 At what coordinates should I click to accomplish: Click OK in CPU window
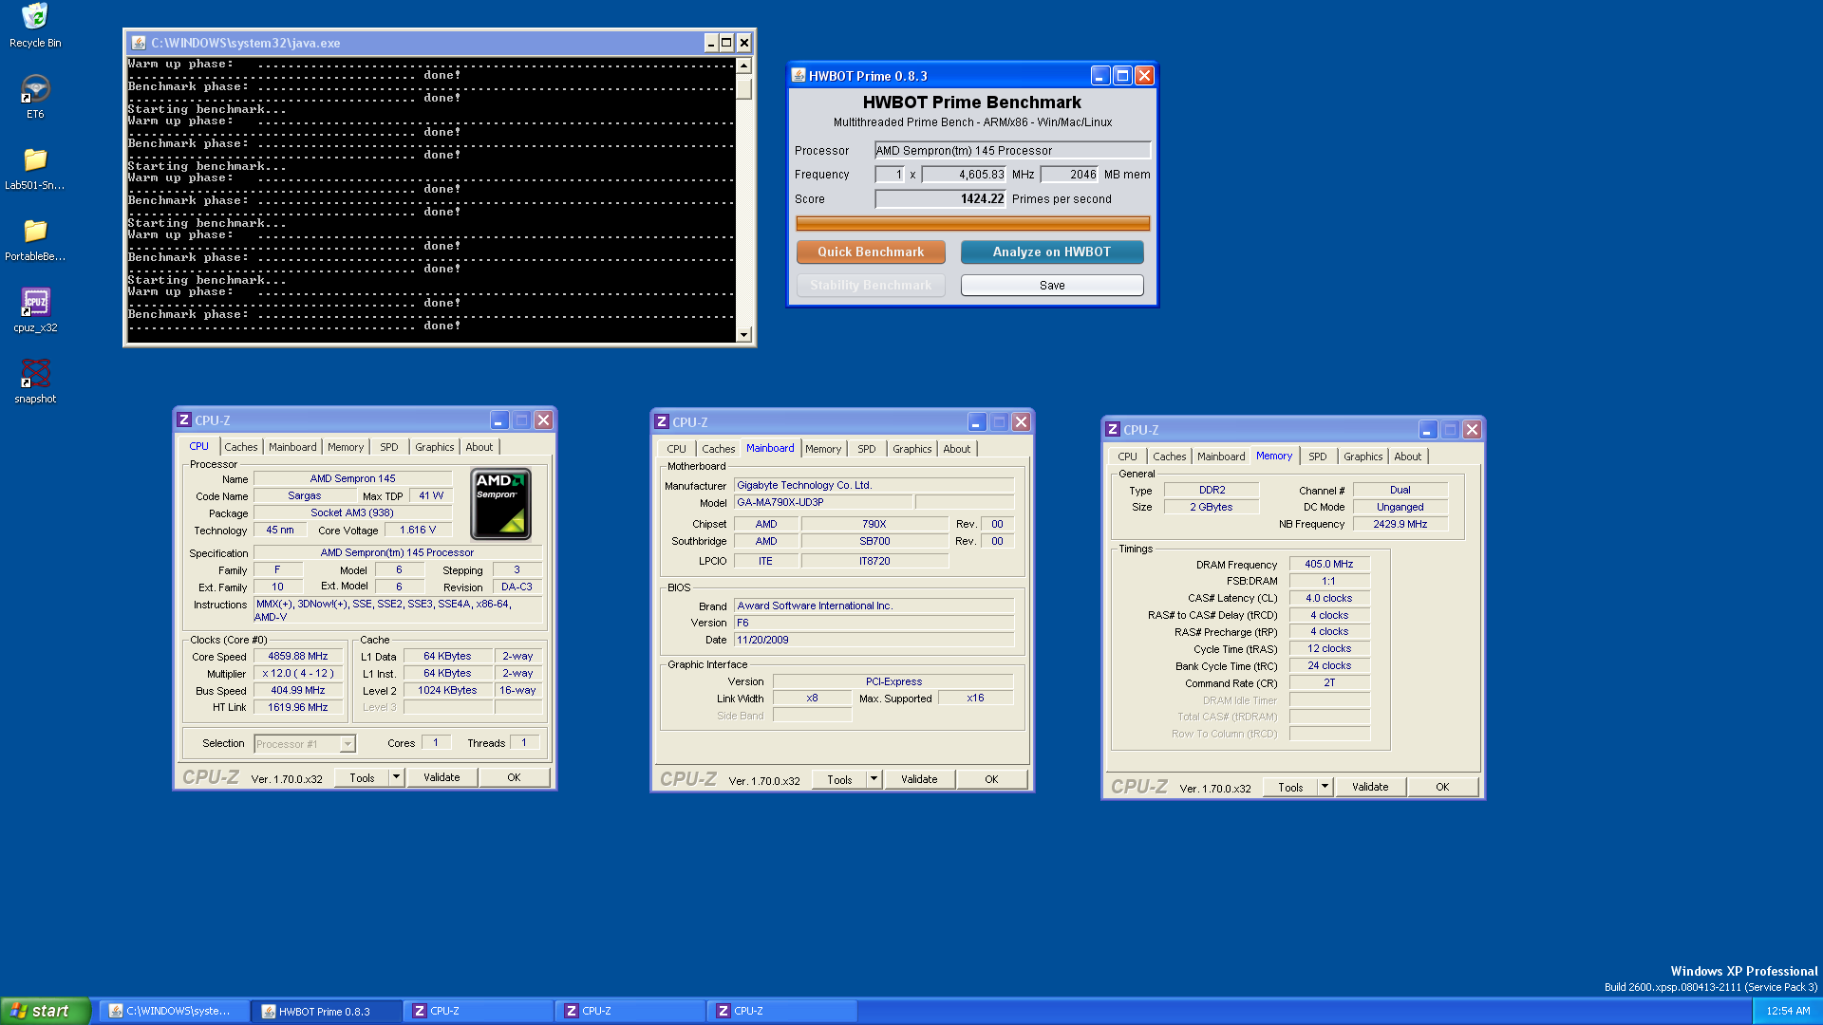[x=514, y=777]
